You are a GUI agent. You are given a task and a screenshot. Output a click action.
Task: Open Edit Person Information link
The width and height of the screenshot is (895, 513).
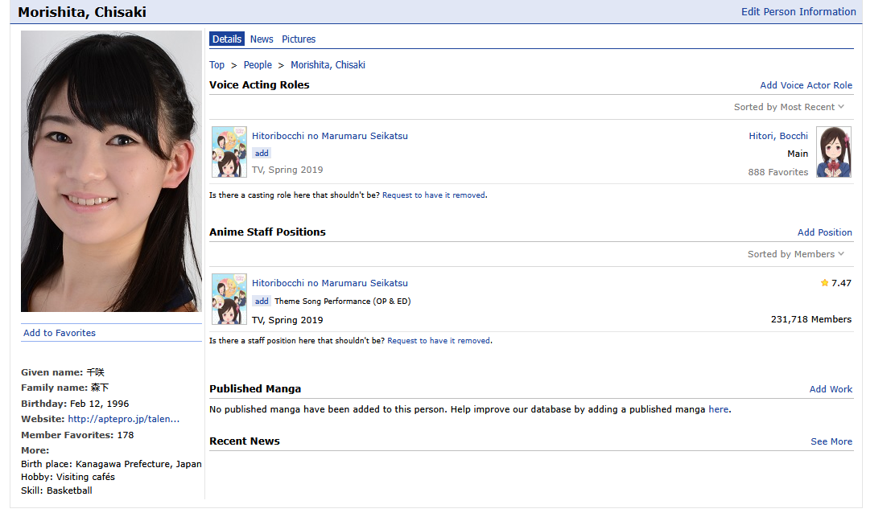798,11
